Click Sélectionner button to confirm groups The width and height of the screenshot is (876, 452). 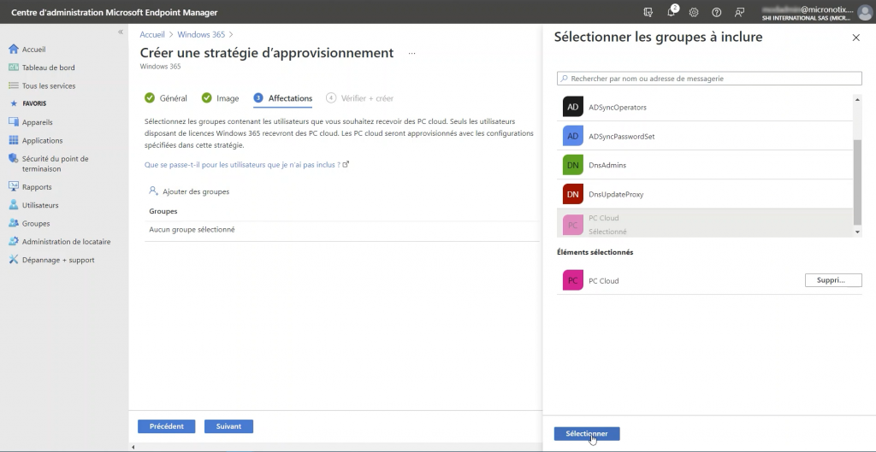pyautogui.click(x=587, y=433)
